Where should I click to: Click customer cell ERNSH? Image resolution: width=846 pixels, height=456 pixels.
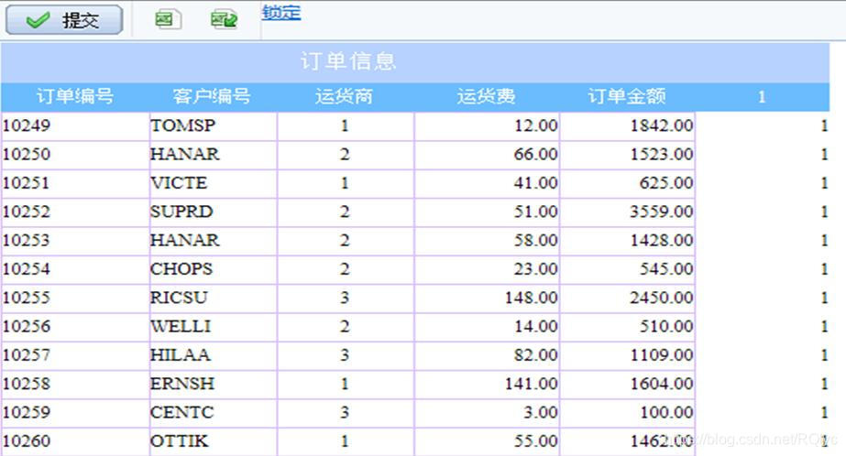(214, 384)
